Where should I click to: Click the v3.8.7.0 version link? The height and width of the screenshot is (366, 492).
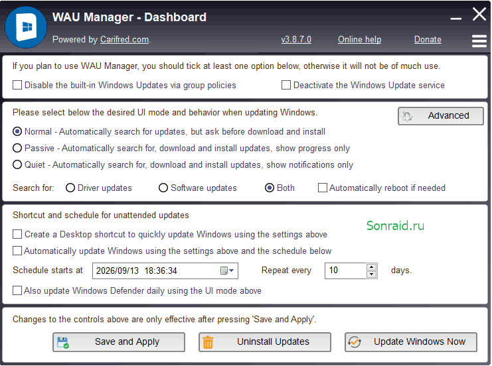point(296,40)
